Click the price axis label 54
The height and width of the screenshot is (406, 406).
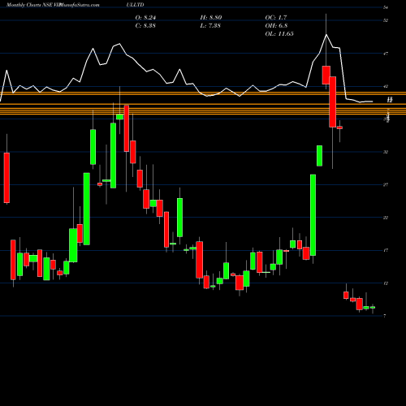[x=386, y=7]
